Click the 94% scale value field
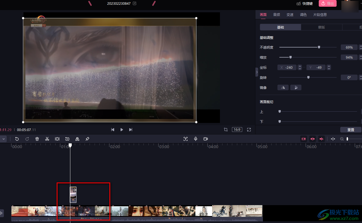The height and width of the screenshot is (223, 362). point(349,58)
